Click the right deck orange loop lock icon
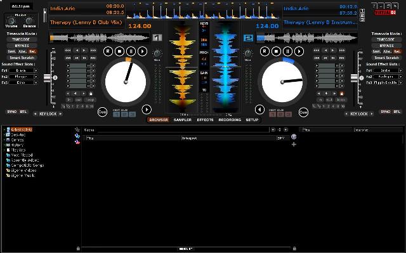This screenshot has height=253, width=406. [x=341, y=93]
